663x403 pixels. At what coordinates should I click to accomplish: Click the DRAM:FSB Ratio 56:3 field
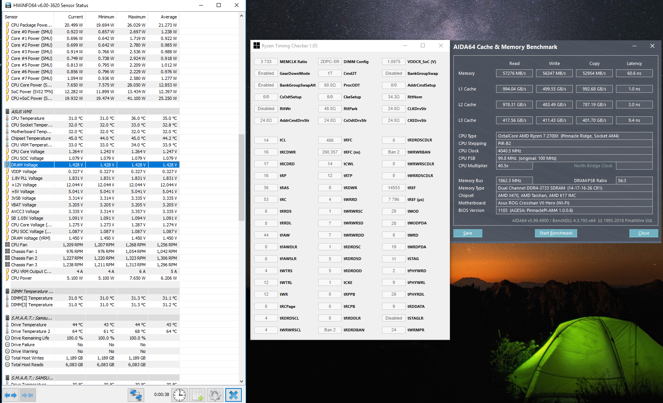(634, 181)
